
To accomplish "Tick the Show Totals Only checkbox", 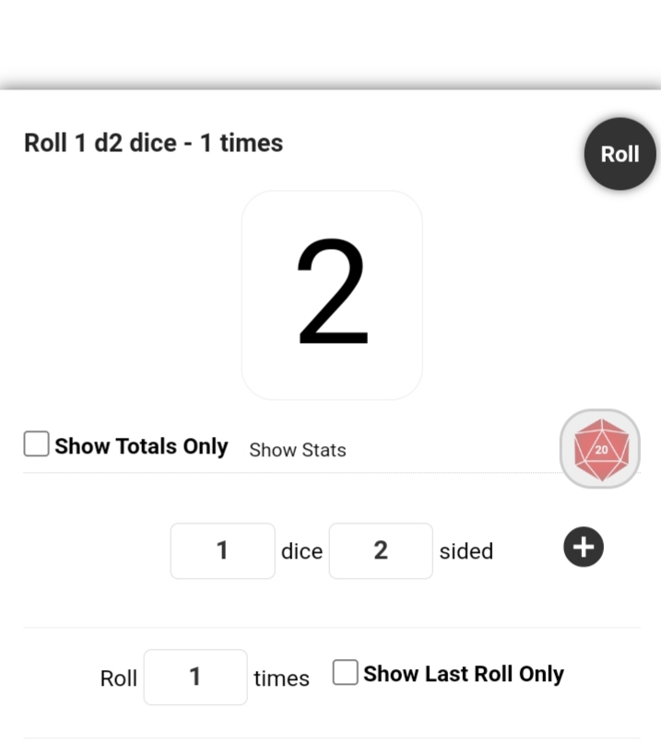I will [x=37, y=445].
